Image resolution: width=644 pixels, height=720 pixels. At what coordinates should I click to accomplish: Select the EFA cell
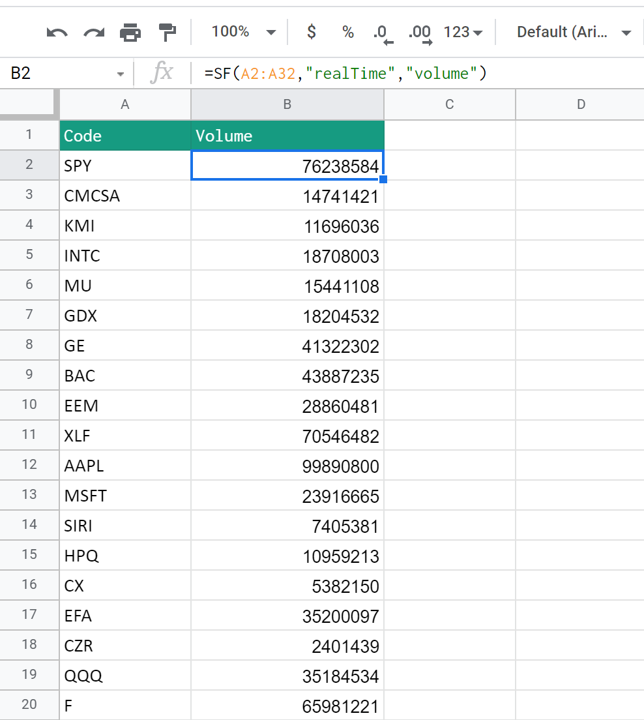pos(125,615)
